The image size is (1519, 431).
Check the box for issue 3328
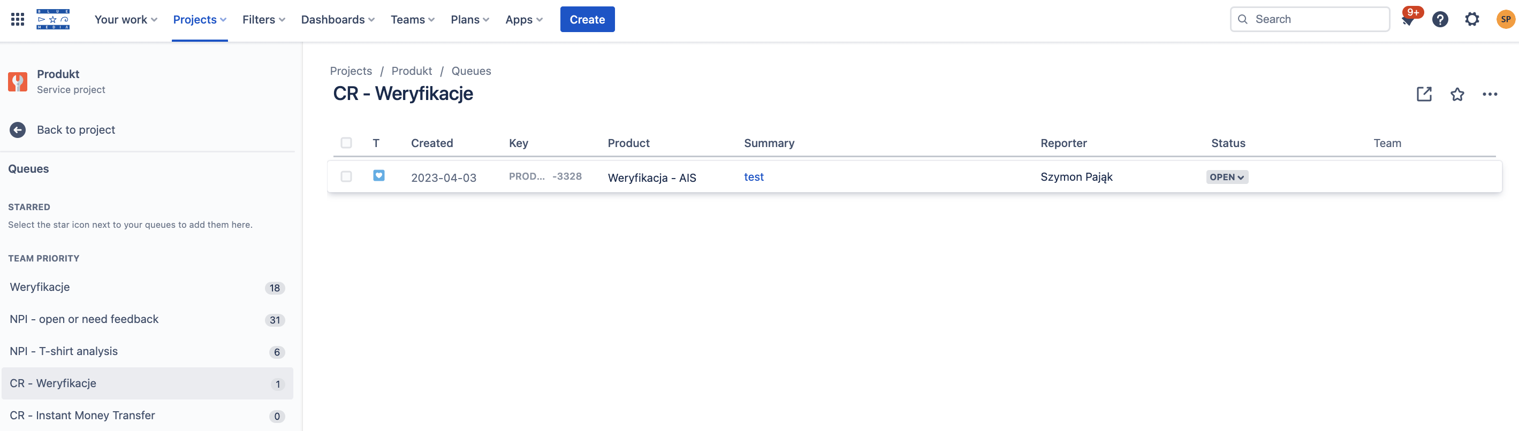click(x=346, y=176)
